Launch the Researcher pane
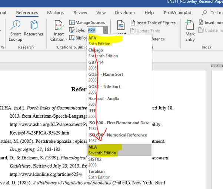 tap(34, 28)
